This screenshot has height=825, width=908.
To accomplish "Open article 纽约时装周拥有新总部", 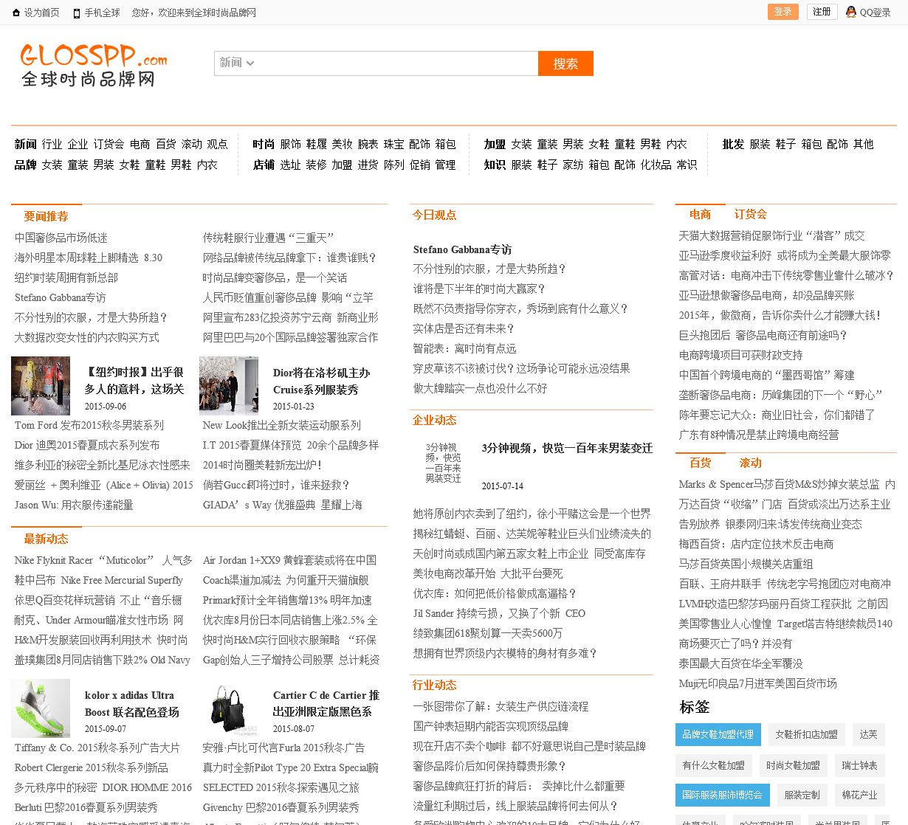I will 66,277.
